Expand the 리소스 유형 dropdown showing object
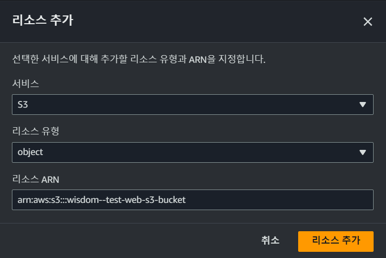The width and height of the screenshot is (386, 258). pyautogui.click(x=193, y=152)
